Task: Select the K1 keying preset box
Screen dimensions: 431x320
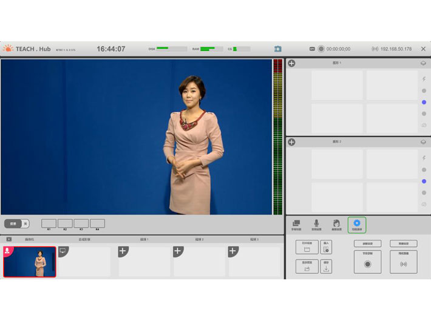Action: [49, 223]
